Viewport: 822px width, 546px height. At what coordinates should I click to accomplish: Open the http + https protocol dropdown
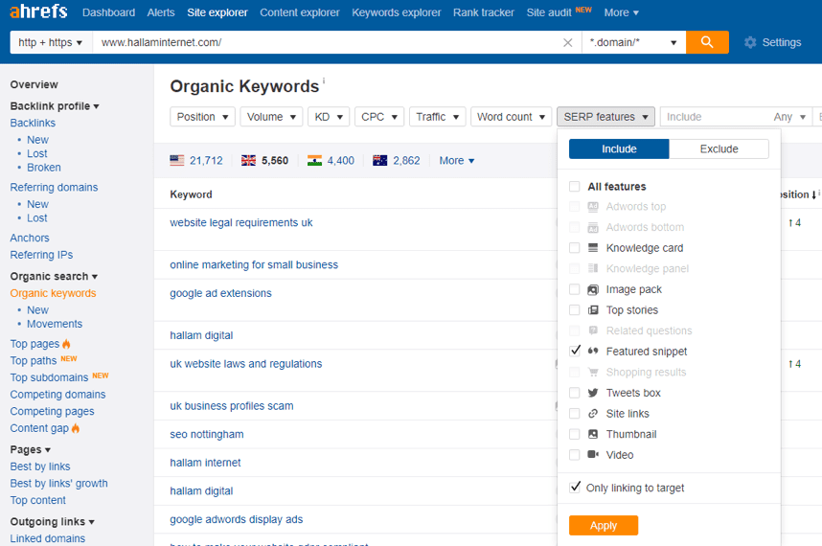51,42
